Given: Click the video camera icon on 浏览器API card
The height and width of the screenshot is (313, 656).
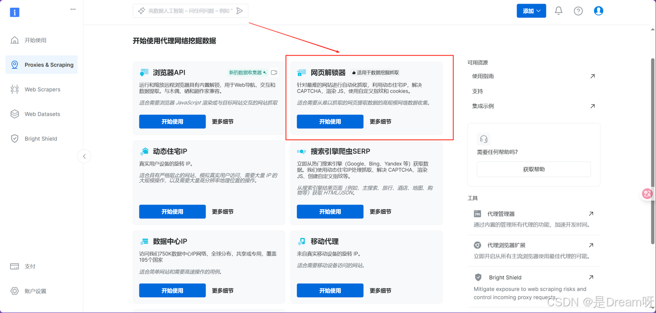Looking at the screenshot, I should pos(274,73).
